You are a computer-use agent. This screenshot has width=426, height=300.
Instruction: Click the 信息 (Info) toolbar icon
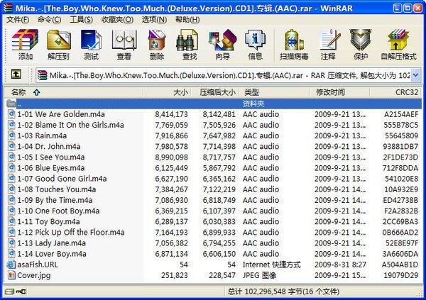pos(255,40)
